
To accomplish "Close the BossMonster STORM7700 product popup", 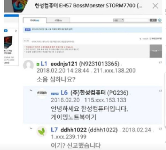I will [155, 6].
